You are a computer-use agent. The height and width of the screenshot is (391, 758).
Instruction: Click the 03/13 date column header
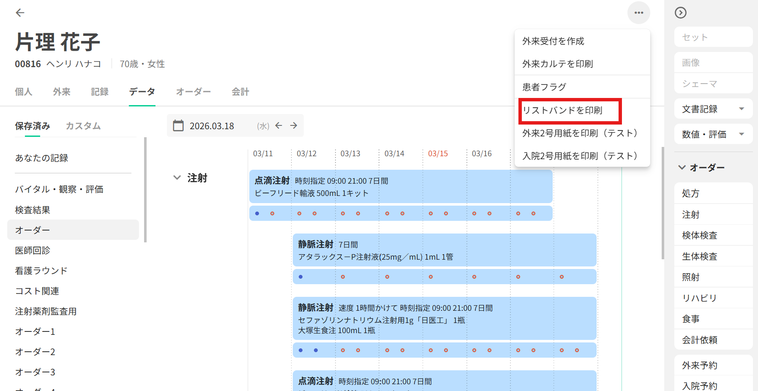[x=350, y=154]
